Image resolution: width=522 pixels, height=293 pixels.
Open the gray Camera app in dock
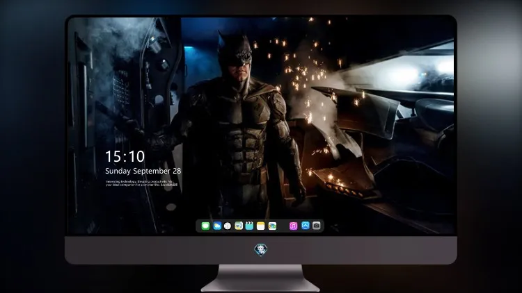[317, 226]
